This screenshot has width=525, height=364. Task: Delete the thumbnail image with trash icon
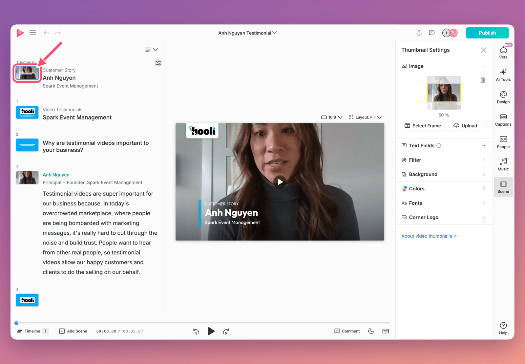(483, 80)
